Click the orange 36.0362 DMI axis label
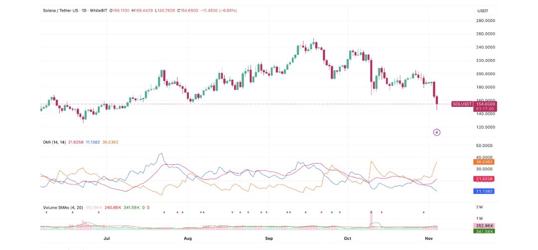 (485, 162)
